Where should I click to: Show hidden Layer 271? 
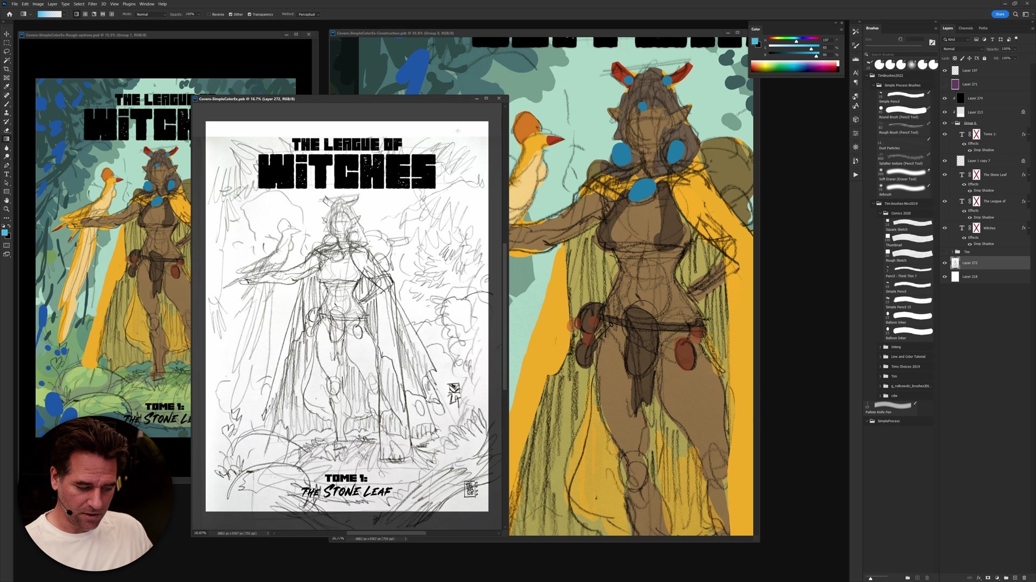pos(944,84)
